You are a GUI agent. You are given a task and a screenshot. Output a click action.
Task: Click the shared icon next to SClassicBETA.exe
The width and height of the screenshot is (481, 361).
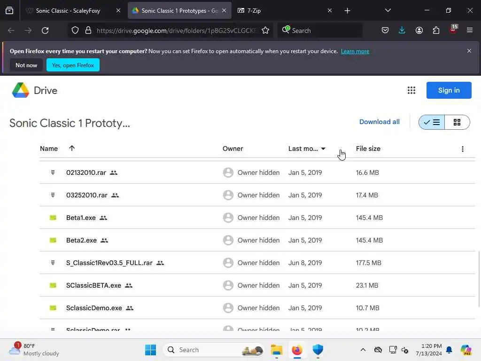coord(129,285)
